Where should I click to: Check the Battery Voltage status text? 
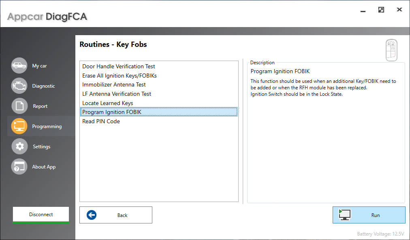tap(380, 234)
